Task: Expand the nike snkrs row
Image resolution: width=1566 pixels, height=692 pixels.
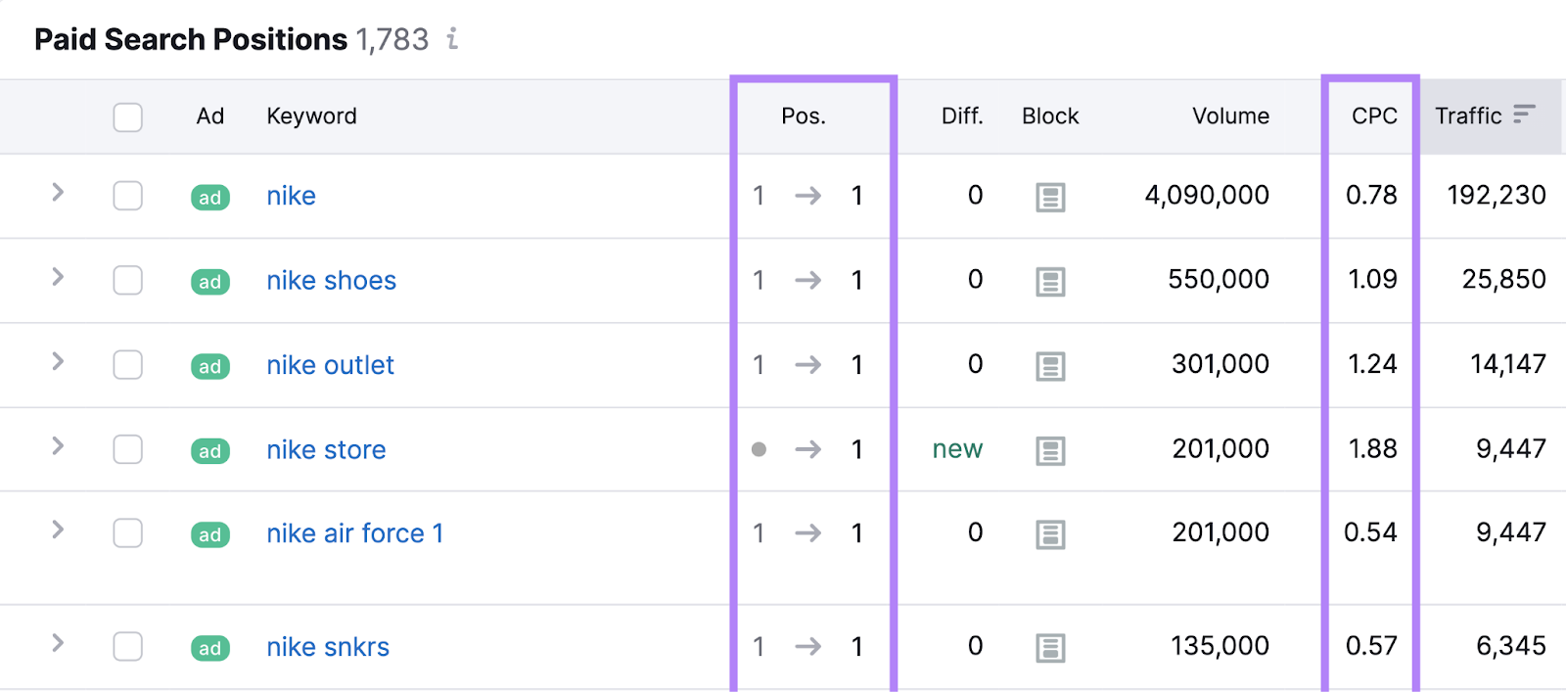Action: point(58,643)
